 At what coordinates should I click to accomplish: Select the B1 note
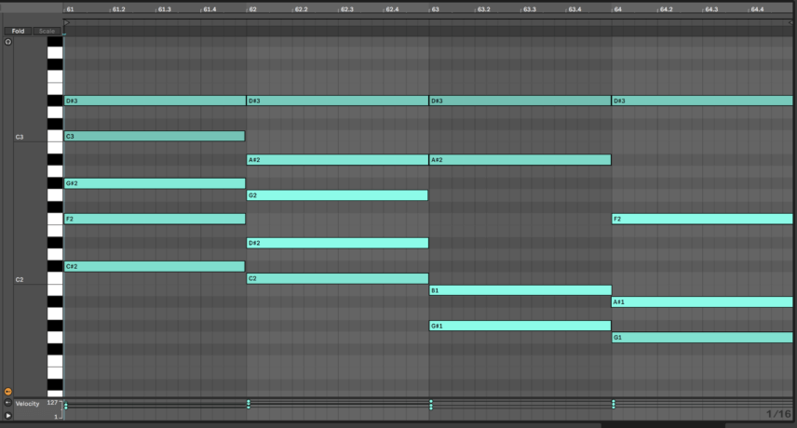click(x=520, y=290)
